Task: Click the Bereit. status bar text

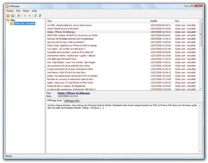Action: coord(9,156)
